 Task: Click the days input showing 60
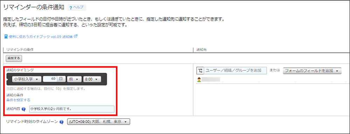(x=50, y=79)
